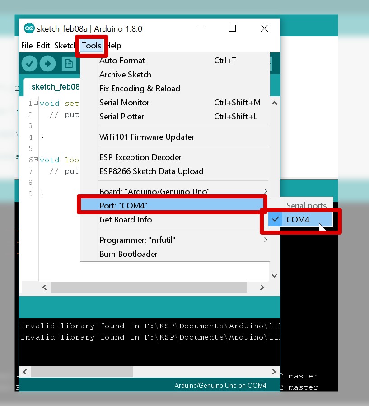Screen dimensions: 369x406
Task: Choose Serial Monitor from Tools menu
Action: point(124,103)
